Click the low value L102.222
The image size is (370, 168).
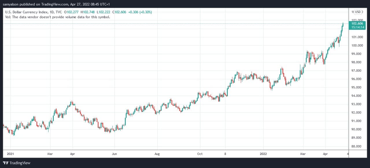(x=104, y=12)
